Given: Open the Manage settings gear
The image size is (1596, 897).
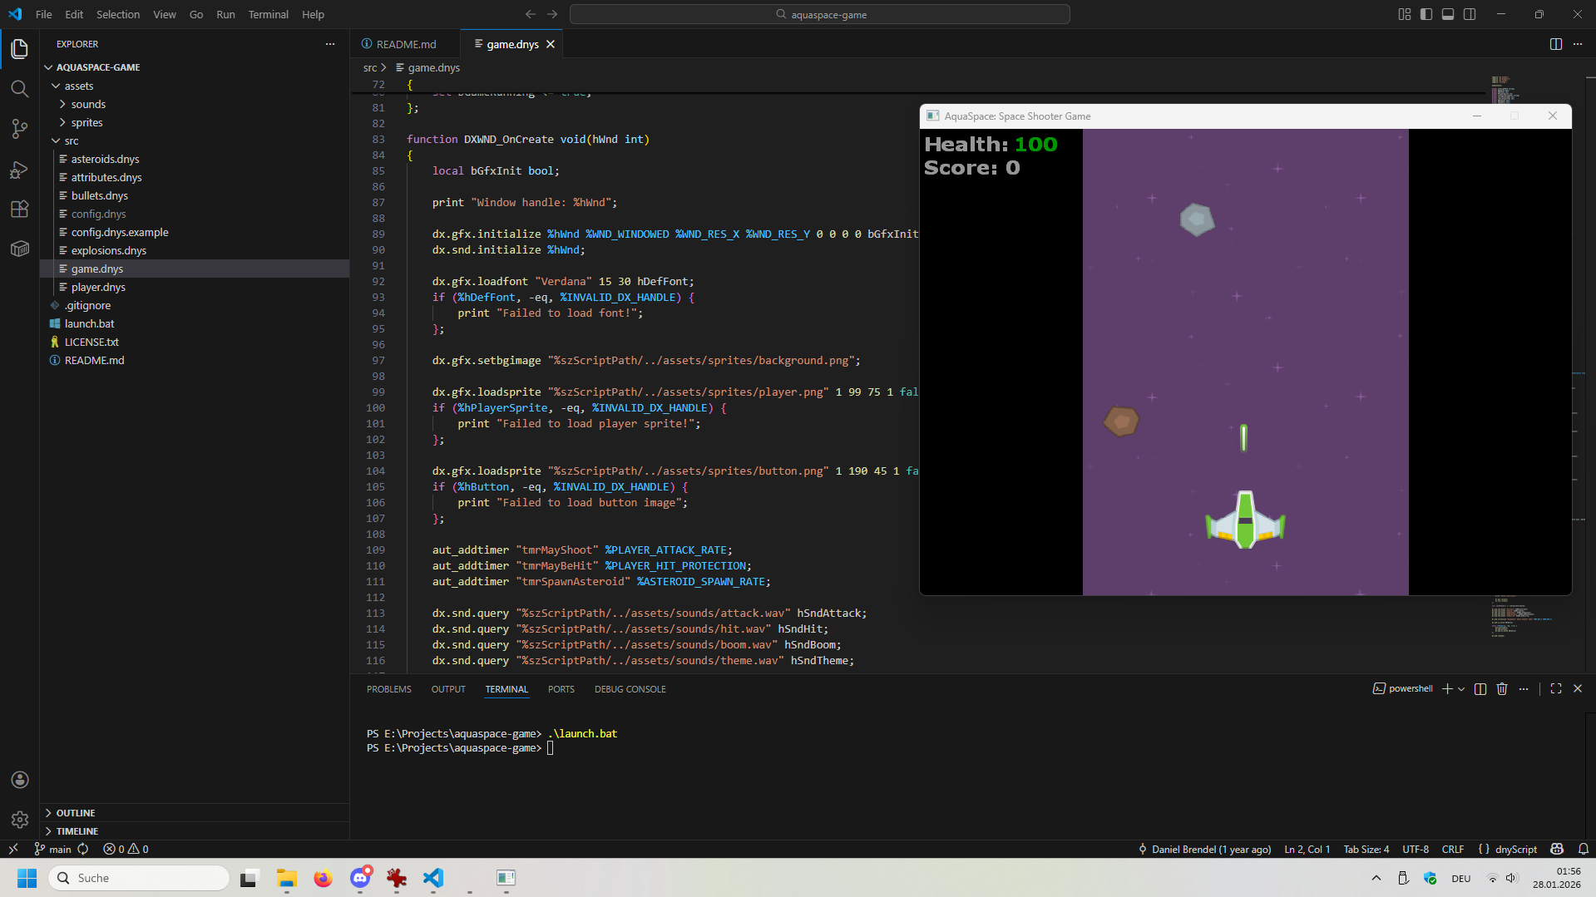Looking at the screenshot, I should (20, 820).
